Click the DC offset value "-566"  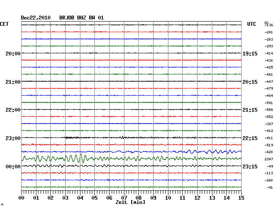269,110
